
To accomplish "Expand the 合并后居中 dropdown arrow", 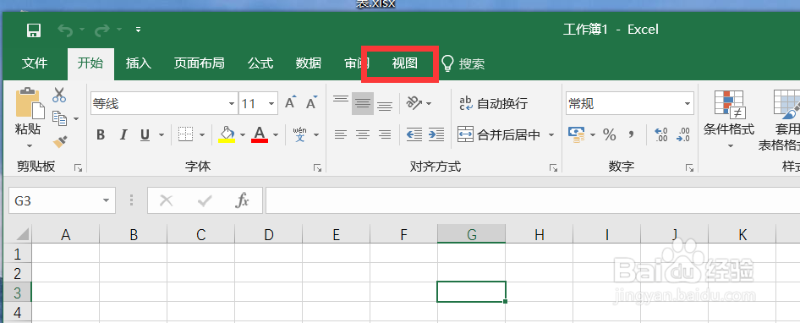I will tap(551, 135).
